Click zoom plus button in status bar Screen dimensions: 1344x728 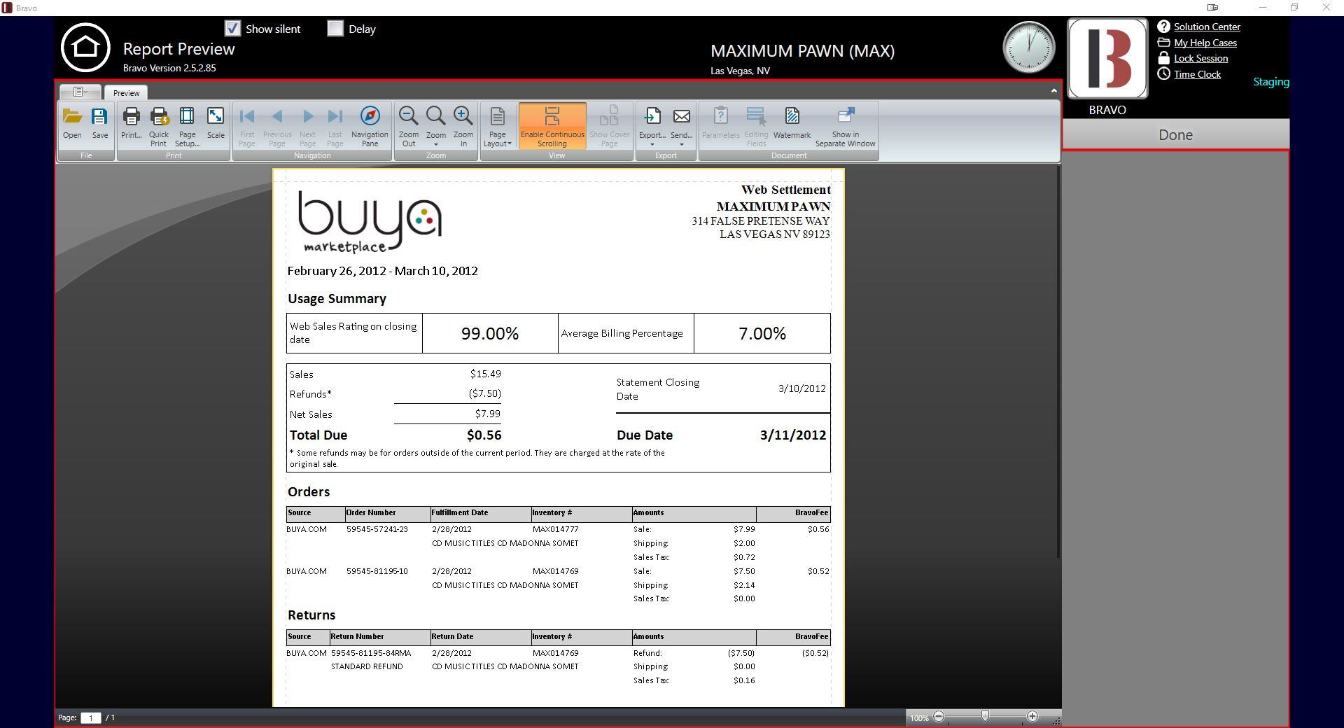(1032, 716)
